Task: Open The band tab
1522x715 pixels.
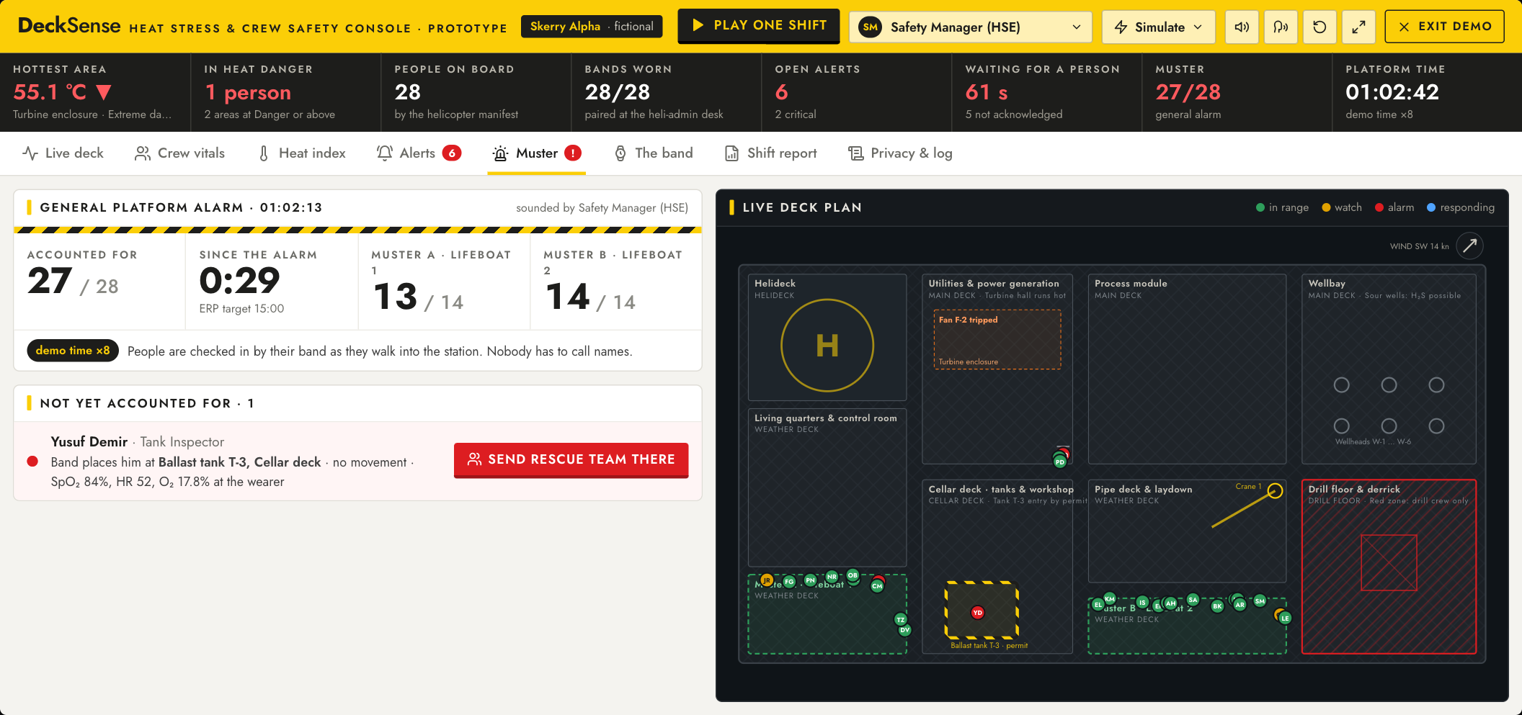Action: 654,153
